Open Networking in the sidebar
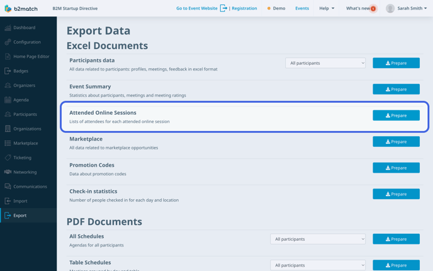 [x=28, y=172]
